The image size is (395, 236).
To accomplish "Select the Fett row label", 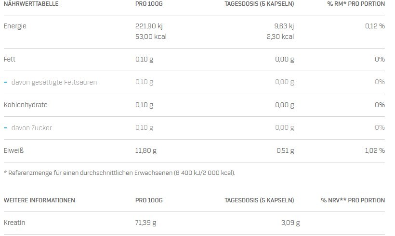I will (x=10, y=59).
